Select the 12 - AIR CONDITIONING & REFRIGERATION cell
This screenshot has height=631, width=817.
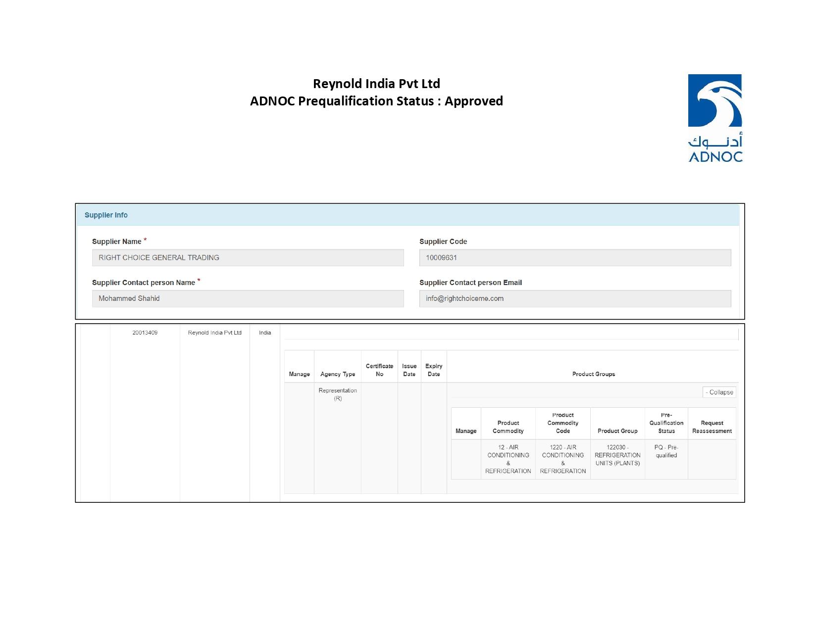click(508, 459)
